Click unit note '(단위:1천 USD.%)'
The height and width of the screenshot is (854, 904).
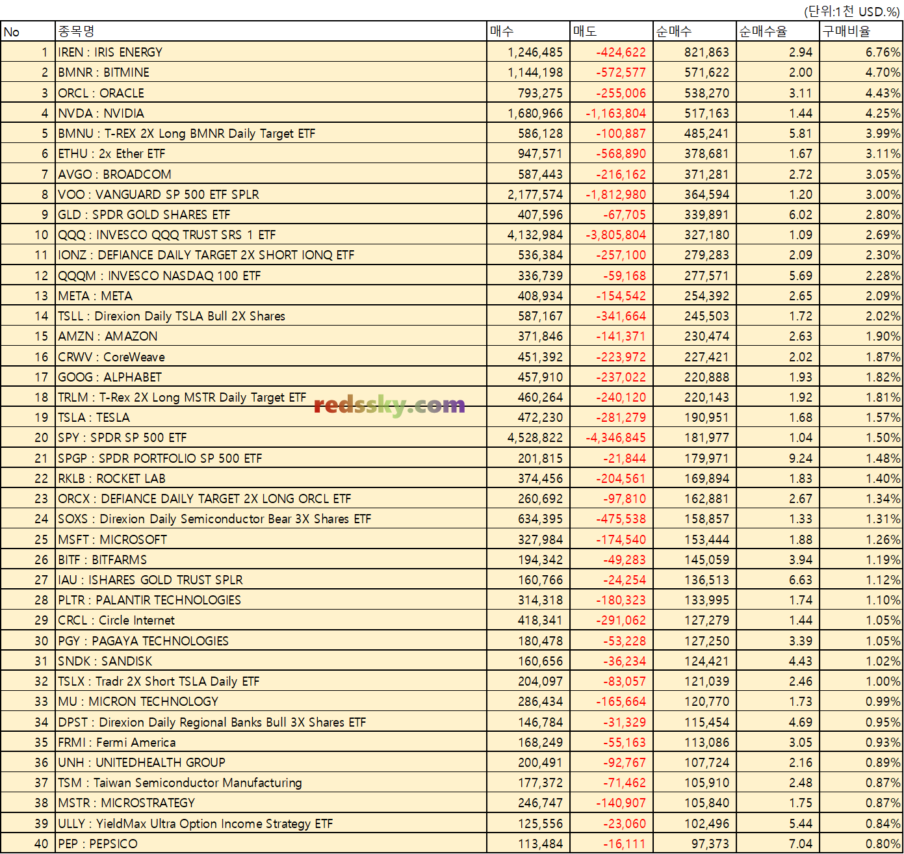pyautogui.click(x=852, y=11)
